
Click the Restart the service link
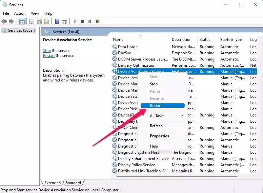coord(49,56)
